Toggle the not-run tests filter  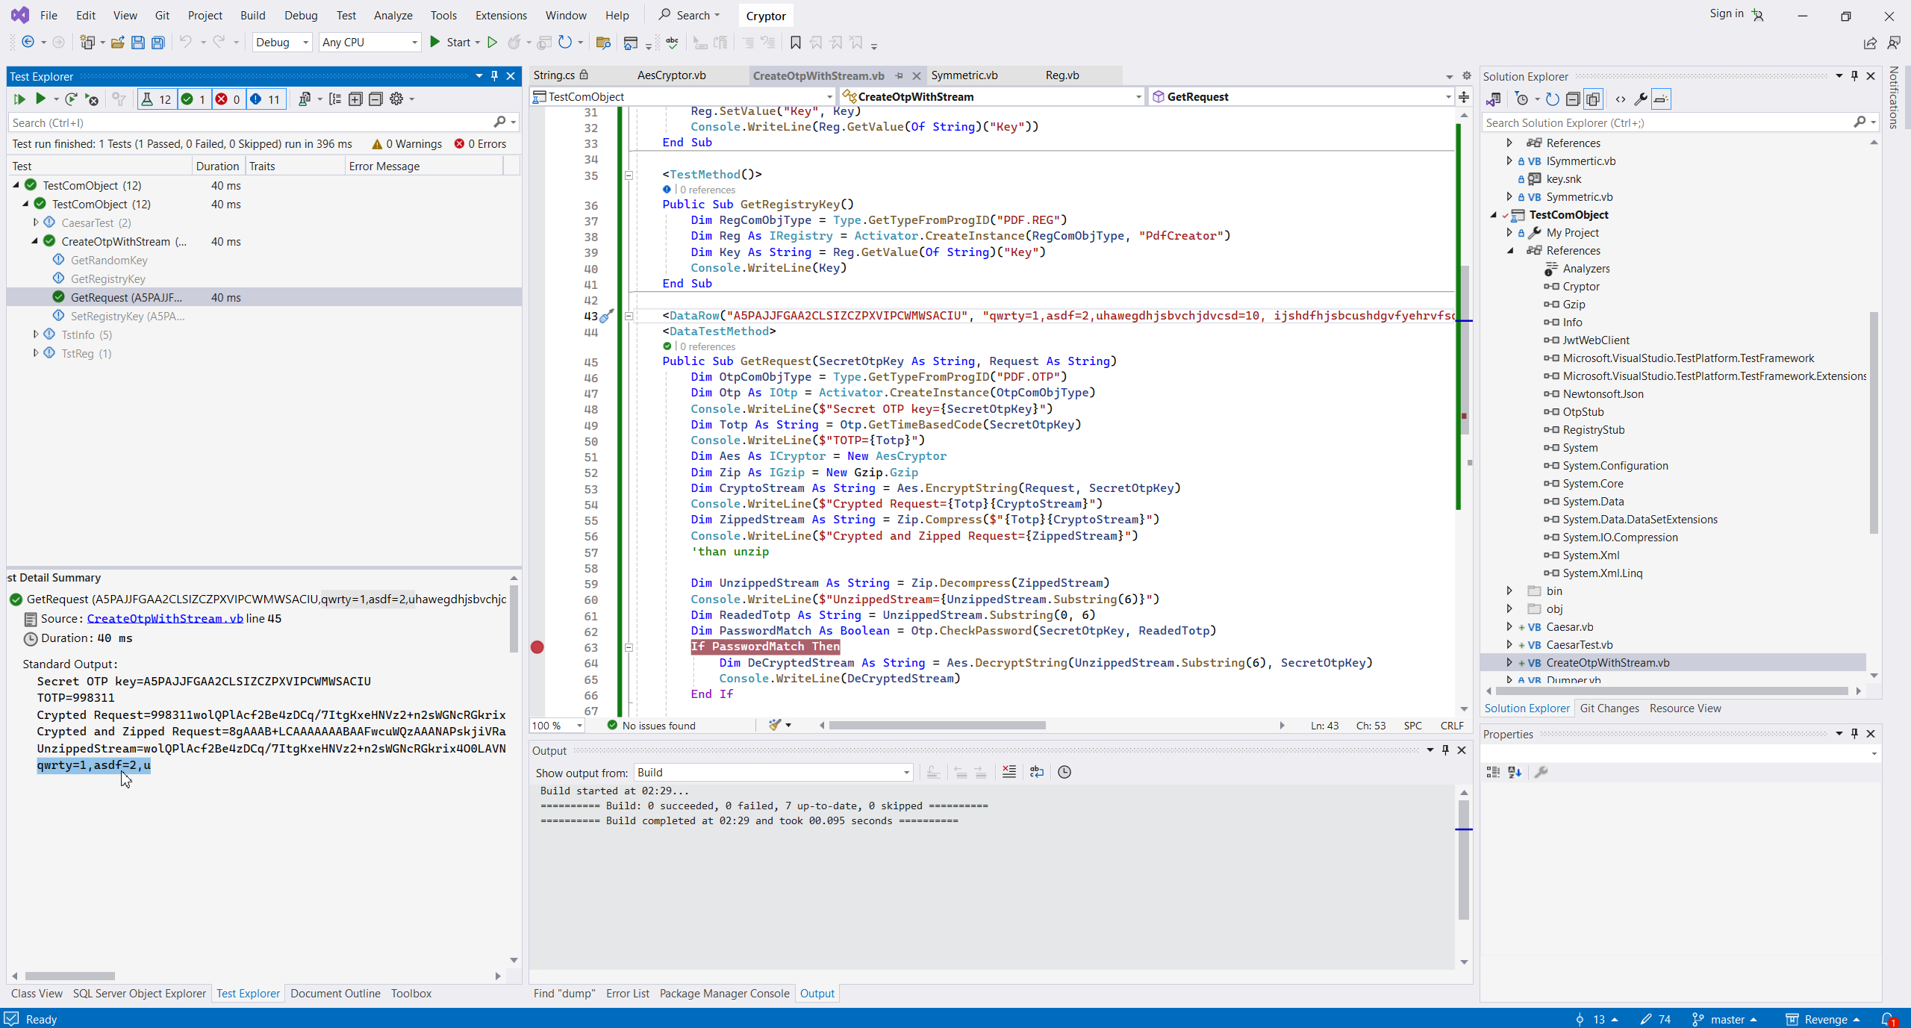(265, 99)
